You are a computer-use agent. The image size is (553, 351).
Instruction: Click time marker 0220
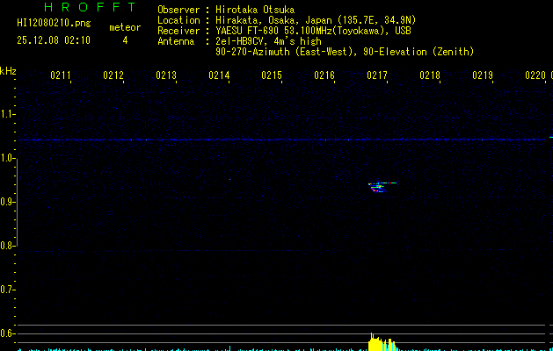(x=535, y=75)
